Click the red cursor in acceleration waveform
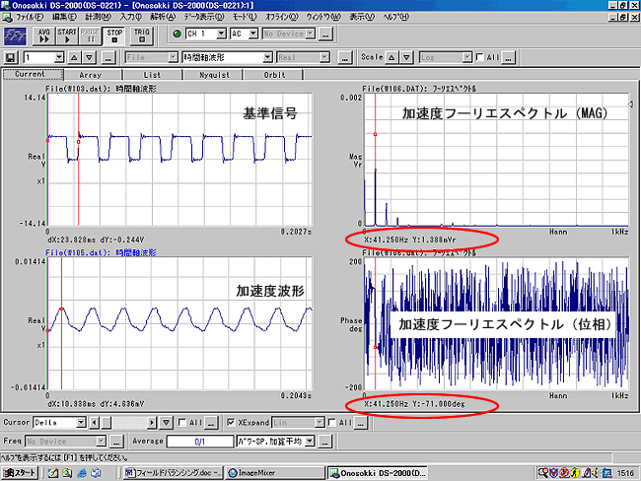The width and height of the screenshot is (641, 481). 62,323
